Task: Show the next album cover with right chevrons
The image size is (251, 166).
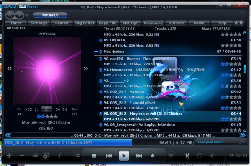Action: (x=85, y=69)
